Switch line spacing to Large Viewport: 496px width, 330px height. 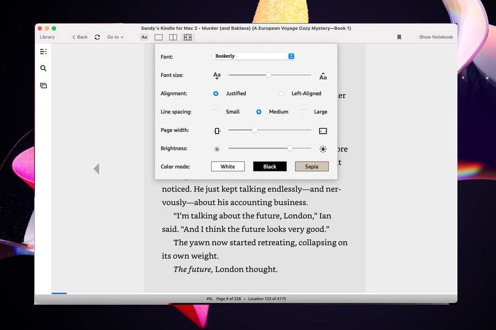coord(304,112)
